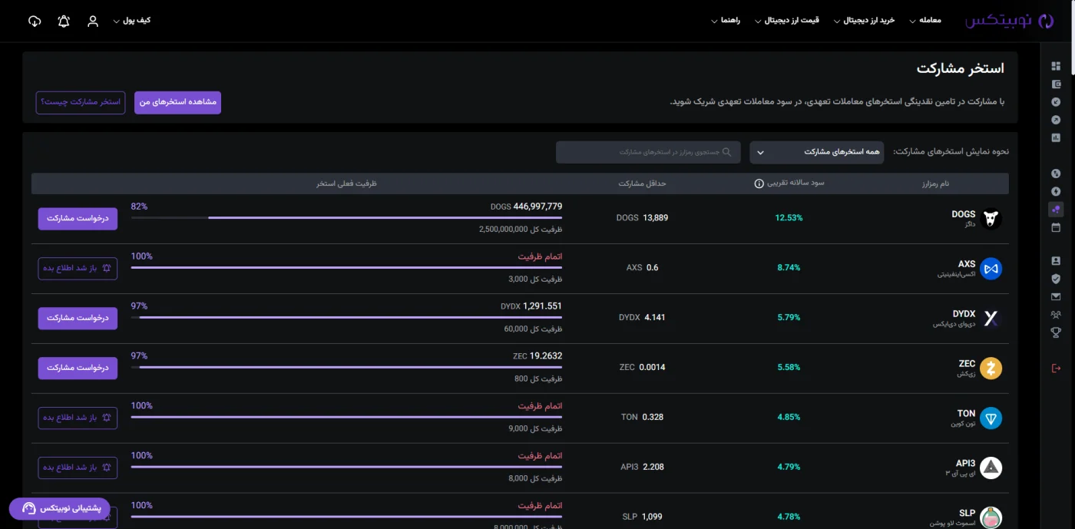Open the shield verification icon in sidebar
The width and height of the screenshot is (1075, 529).
(x=1056, y=279)
